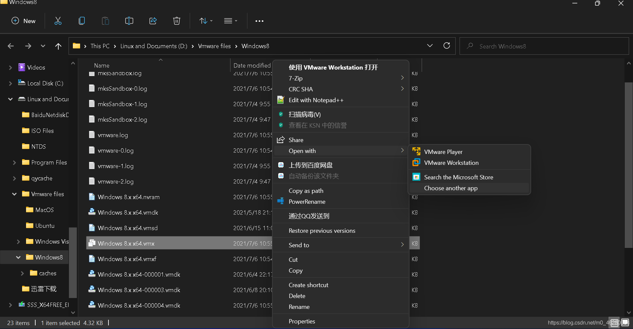The width and height of the screenshot is (633, 329).
Task: Choose PowerRename in context menu
Action: click(341, 201)
